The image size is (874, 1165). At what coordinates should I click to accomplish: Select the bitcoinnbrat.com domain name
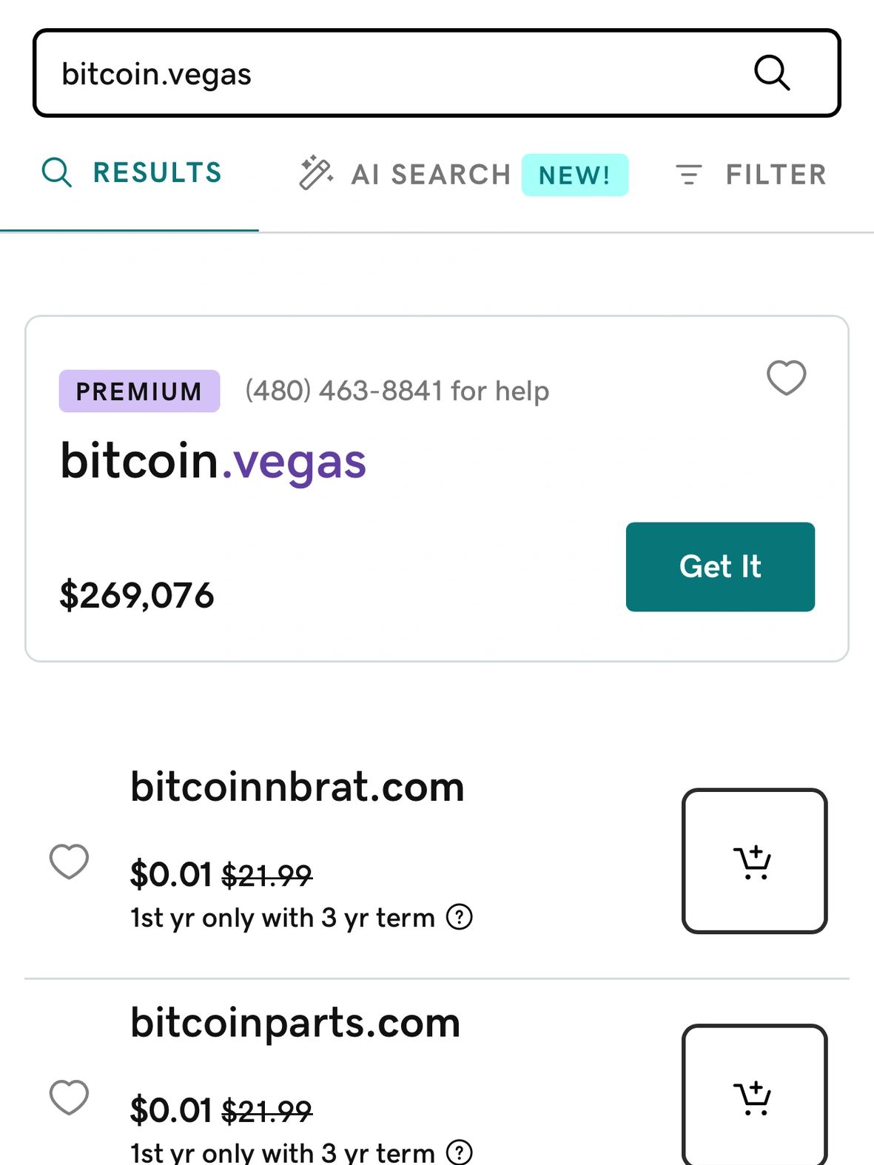(x=297, y=787)
